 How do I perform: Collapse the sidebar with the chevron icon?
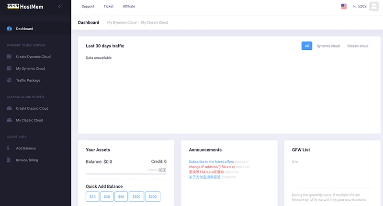(60, 6)
